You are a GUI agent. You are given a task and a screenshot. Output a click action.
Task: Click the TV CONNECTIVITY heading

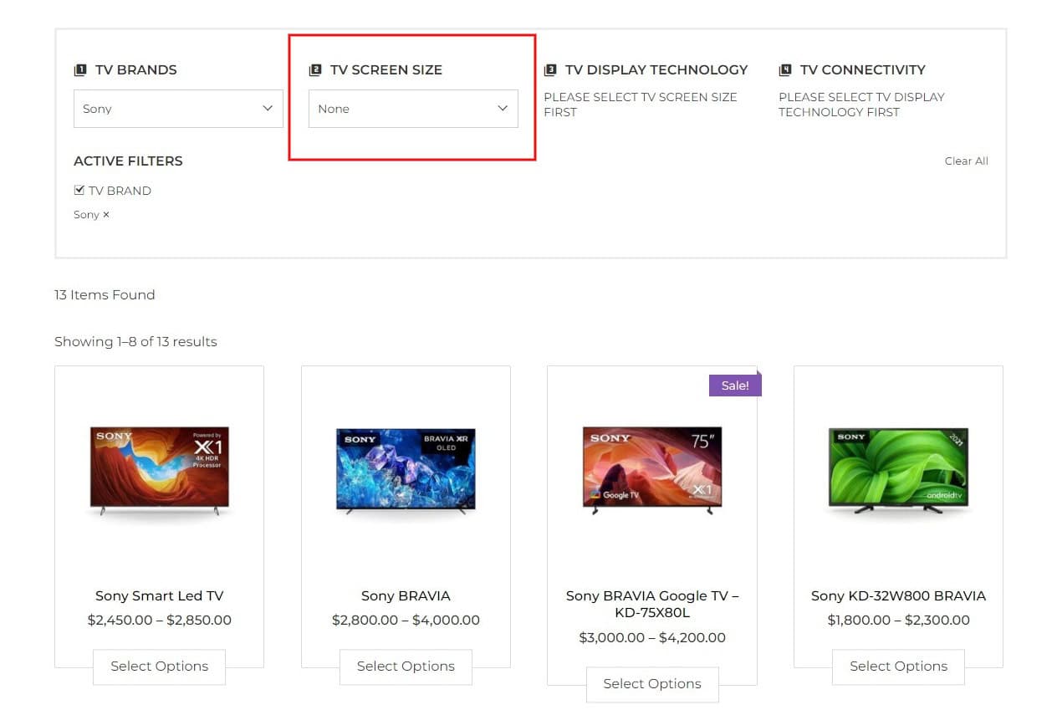click(863, 70)
